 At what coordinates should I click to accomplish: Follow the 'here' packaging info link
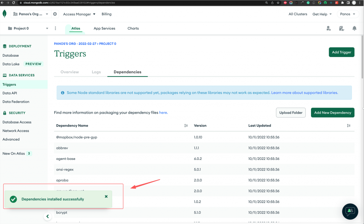(163, 113)
